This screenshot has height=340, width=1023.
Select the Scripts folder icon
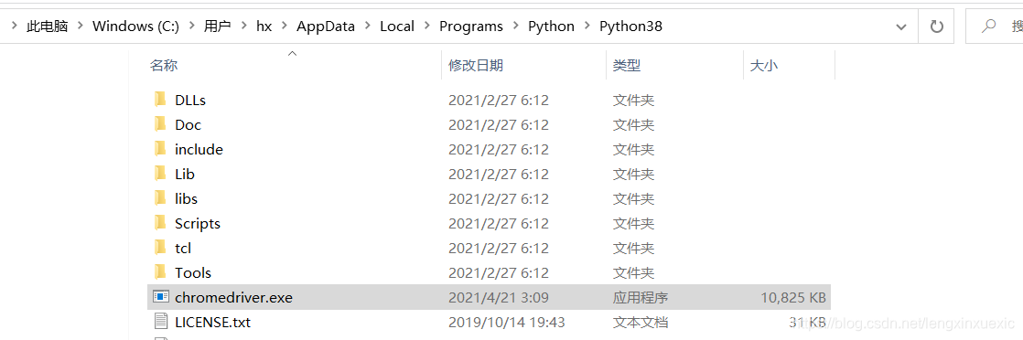(160, 223)
